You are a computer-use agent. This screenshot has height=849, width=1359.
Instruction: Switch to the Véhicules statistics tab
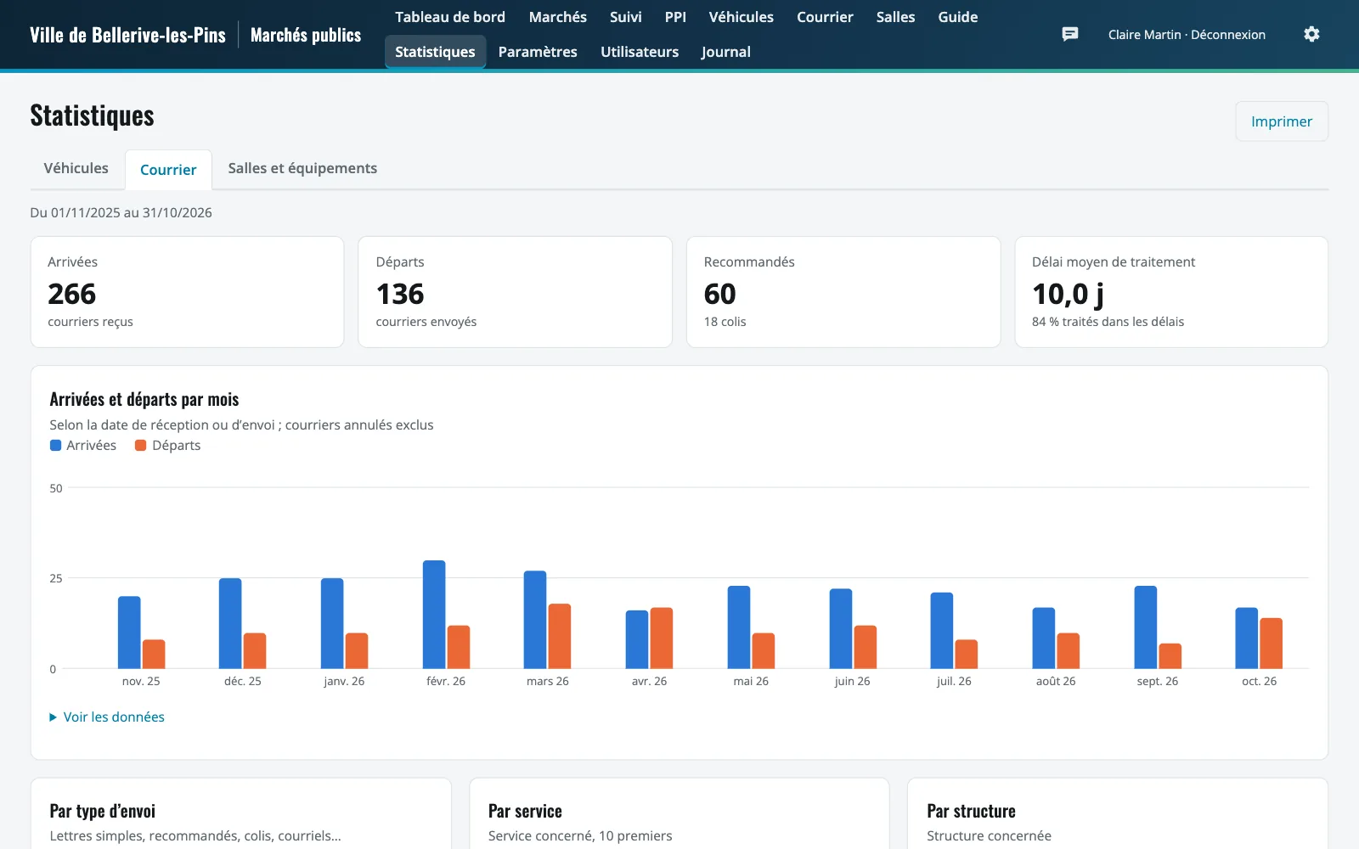[76, 168]
